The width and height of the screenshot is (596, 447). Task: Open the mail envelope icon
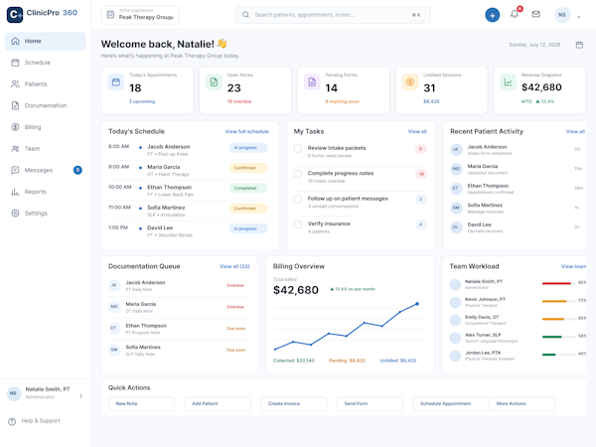click(x=536, y=14)
